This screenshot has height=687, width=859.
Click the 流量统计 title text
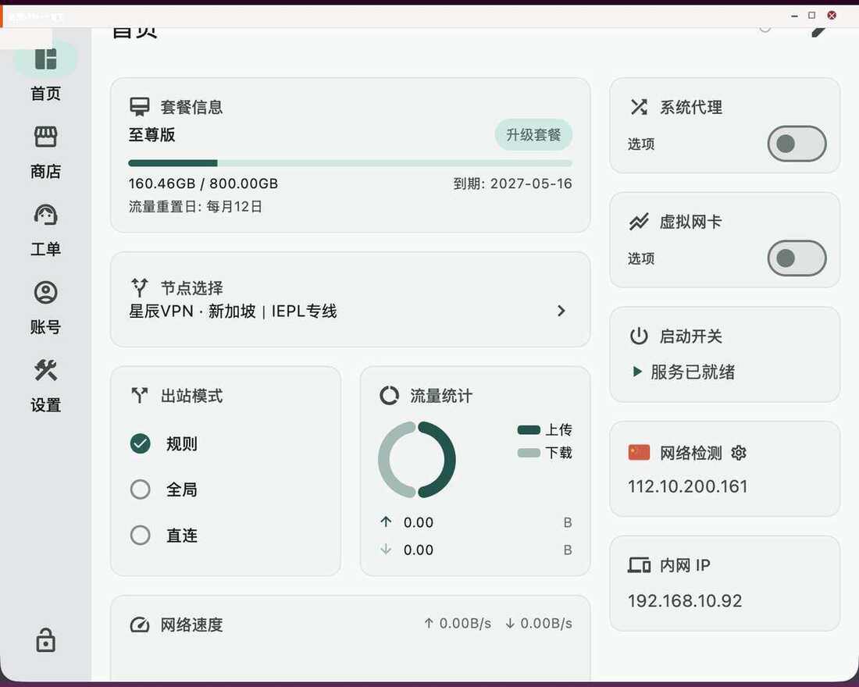point(441,396)
